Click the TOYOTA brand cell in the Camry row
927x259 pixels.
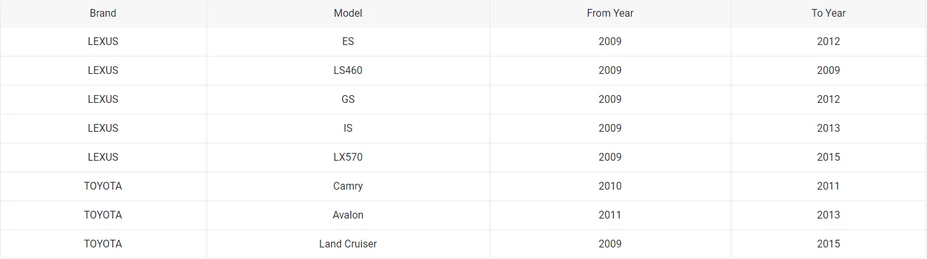pyautogui.click(x=103, y=186)
